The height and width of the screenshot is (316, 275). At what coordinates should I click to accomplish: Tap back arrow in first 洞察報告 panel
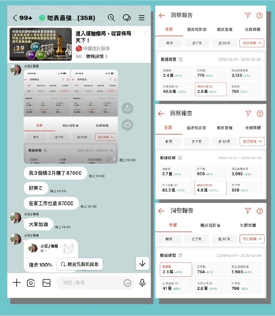coord(162,16)
